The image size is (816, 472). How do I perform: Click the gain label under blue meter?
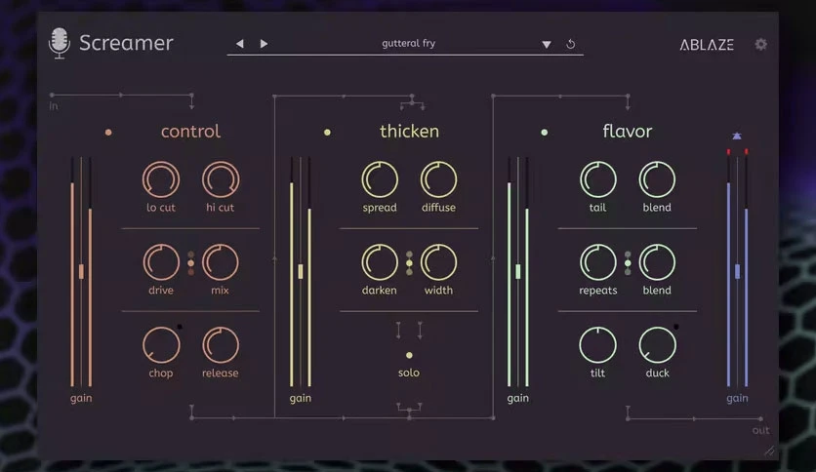tap(737, 398)
